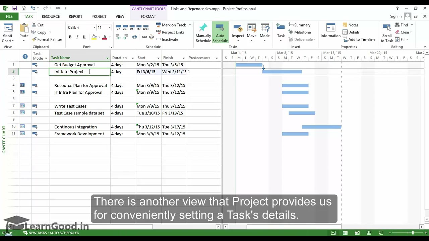
Task: Switch to the PROJECT tab
Action: pyautogui.click(x=99, y=16)
